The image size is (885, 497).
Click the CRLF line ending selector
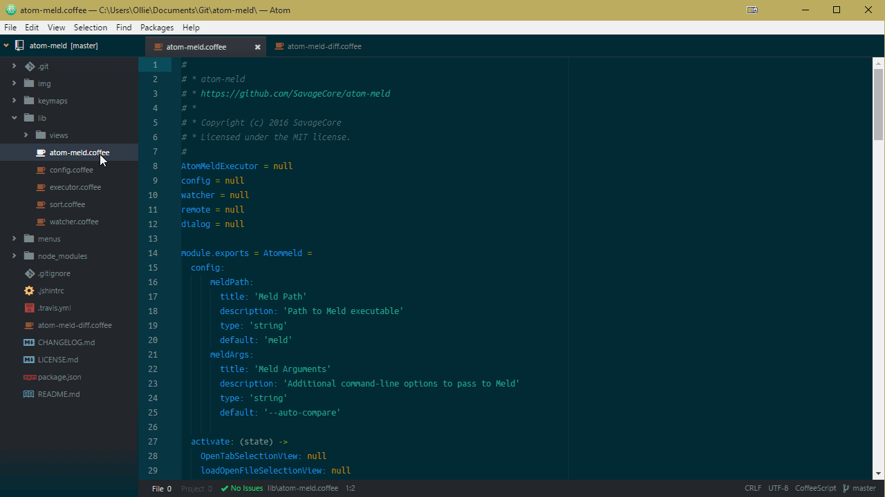coord(753,488)
